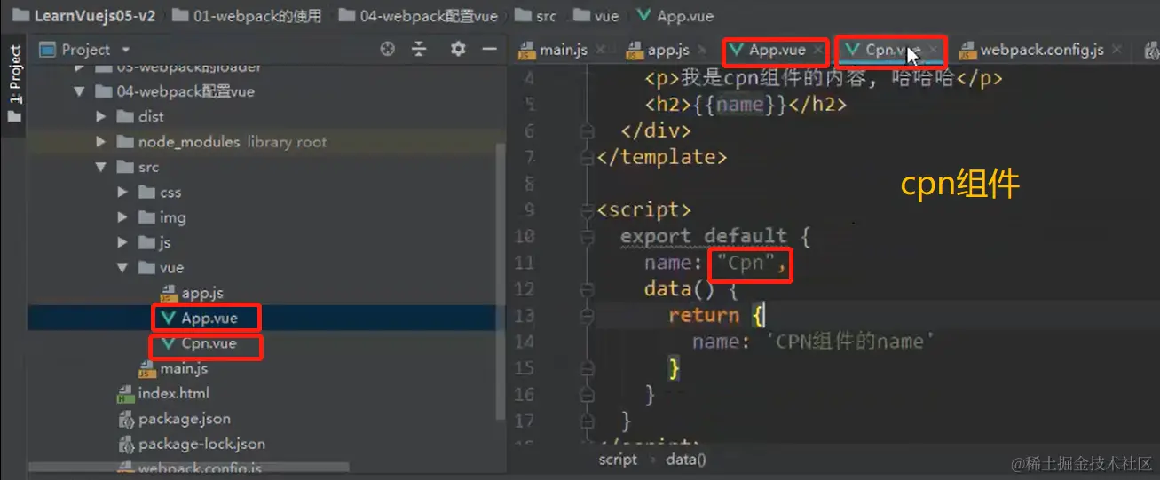Click the css folder icon
1160x480 pixels.
tap(146, 193)
